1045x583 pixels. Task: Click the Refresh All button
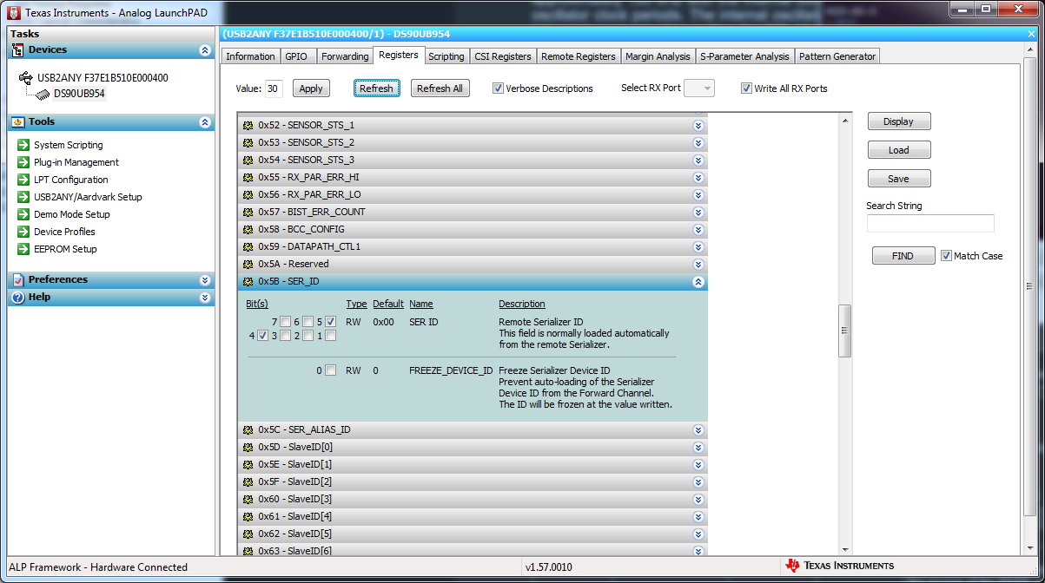(440, 88)
